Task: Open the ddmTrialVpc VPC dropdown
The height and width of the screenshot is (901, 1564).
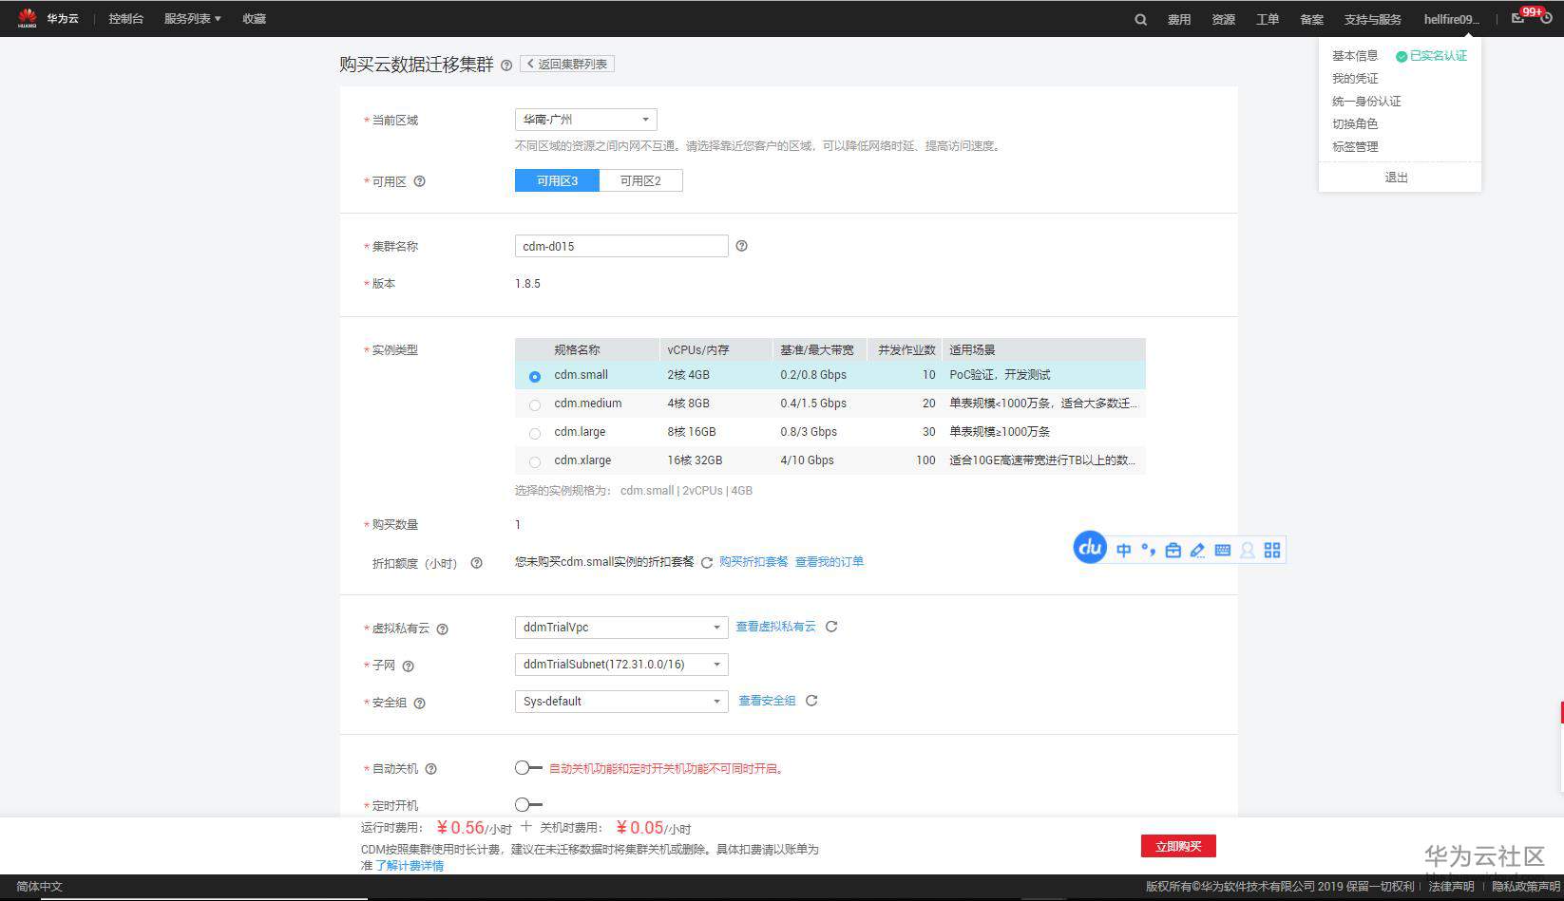Action: click(x=621, y=628)
